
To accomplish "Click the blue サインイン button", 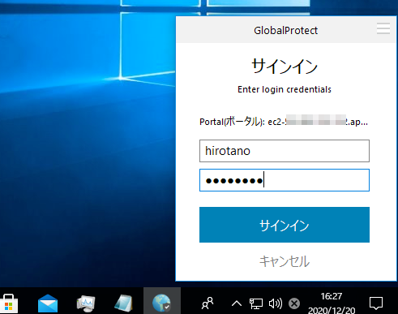I will point(285,225).
